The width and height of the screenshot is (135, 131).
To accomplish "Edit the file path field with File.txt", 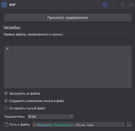I will (78, 124).
